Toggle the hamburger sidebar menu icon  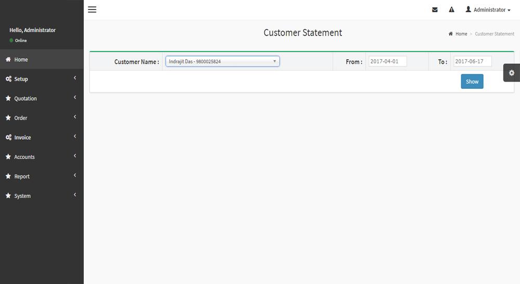click(x=92, y=9)
